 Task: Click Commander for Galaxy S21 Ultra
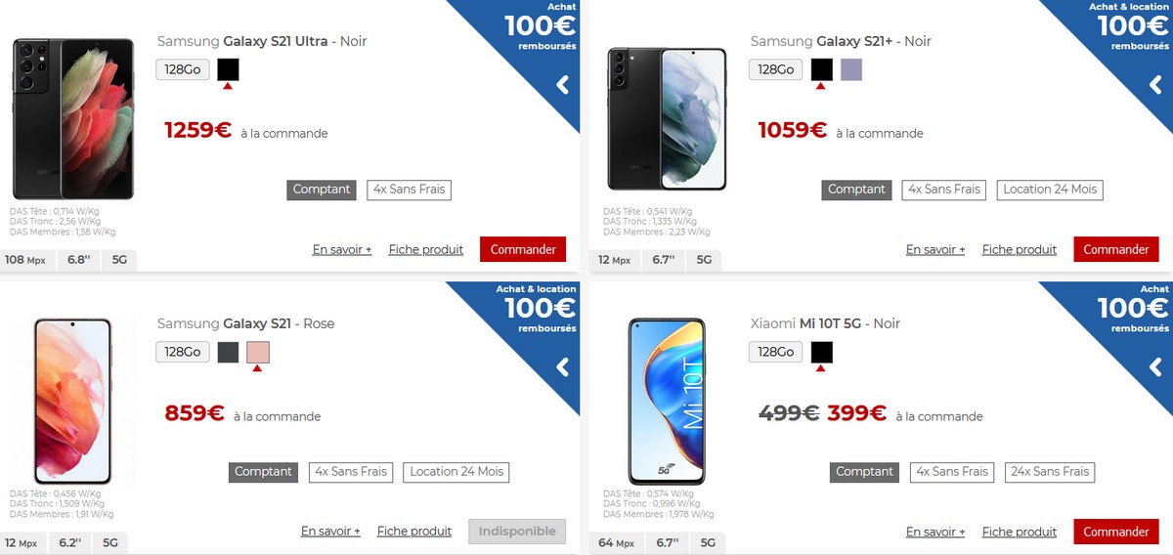click(x=523, y=249)
